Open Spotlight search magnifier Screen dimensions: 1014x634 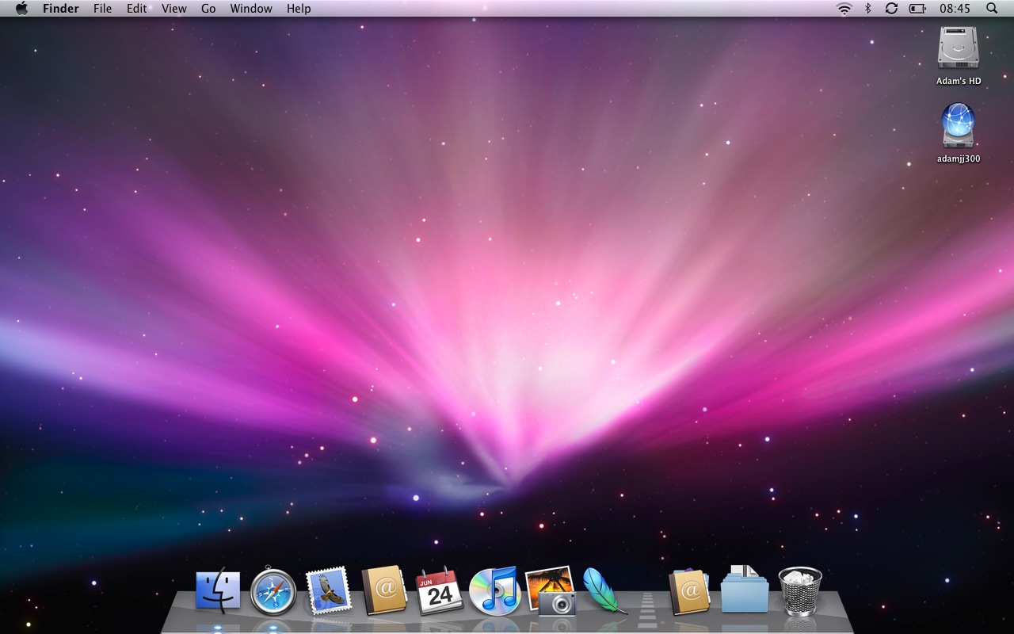coord(992,9)
